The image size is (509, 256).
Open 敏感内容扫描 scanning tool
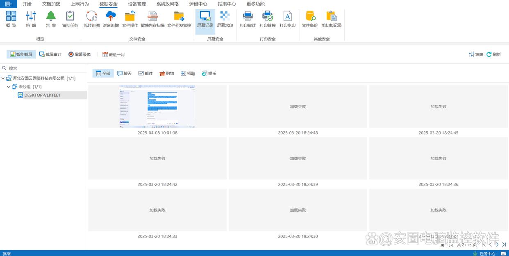click(x=152, y=19)
